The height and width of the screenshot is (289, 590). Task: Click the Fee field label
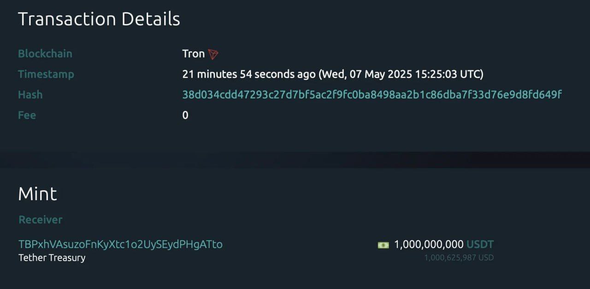tap(27, 115)
